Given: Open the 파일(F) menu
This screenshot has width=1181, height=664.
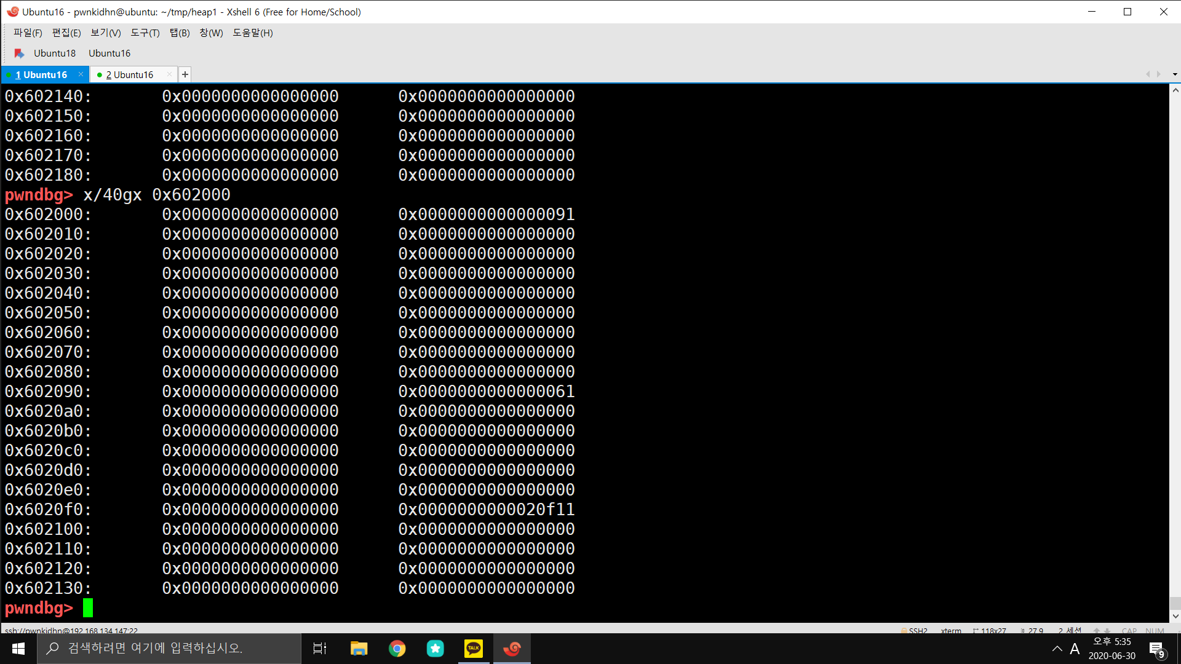Looking at the screenshot, I should pos(28,33).
